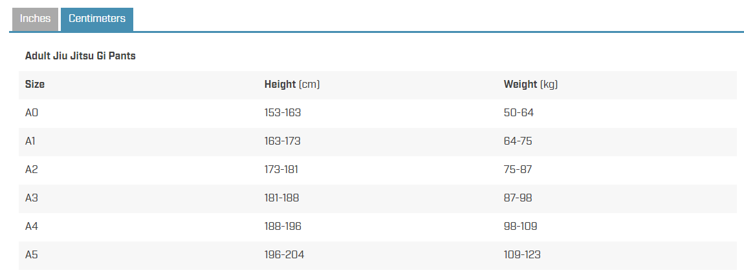
Task: Select the A0 size cell
Action: click(31, 113)
